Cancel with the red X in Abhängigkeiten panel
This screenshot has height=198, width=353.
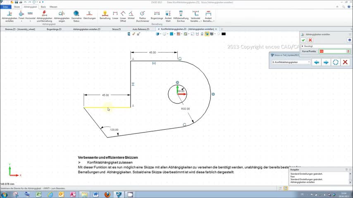310,40
